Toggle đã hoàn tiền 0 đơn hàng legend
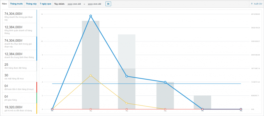Viewport: 264px width, 116px height. coord(20,87)
